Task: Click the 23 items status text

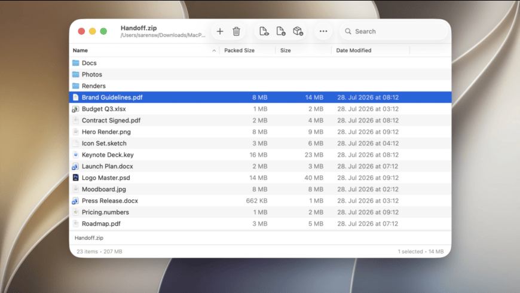Action: point(87,252)
